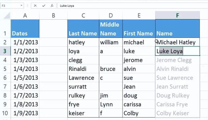The image size is (208, 120).
Task: Select row 1 header
Action: tap(5, 29)
